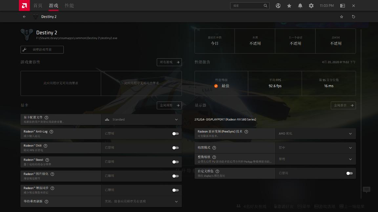Expand the 缩放模式 dropdown
Viewport: 378px width, 212px height.
tap(315, 148)
